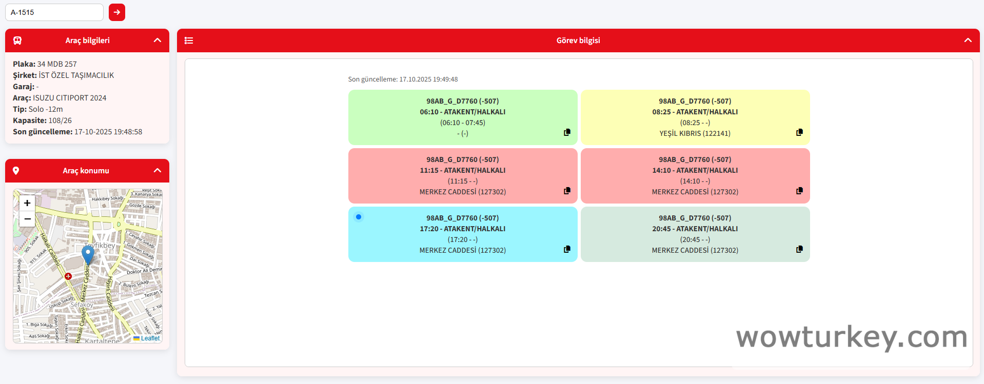Click the list icon in Görev bilgisi header
The width and height of the screenshot is (984, 384).
189,41
